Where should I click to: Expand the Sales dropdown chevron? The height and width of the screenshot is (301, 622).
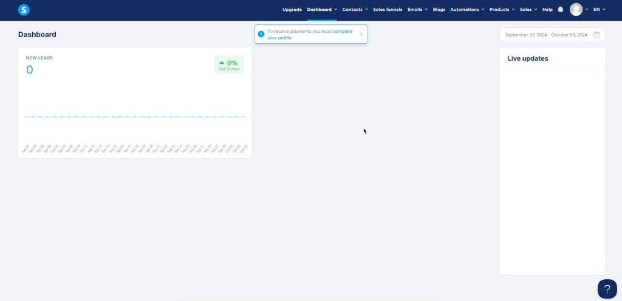point(536,10)
